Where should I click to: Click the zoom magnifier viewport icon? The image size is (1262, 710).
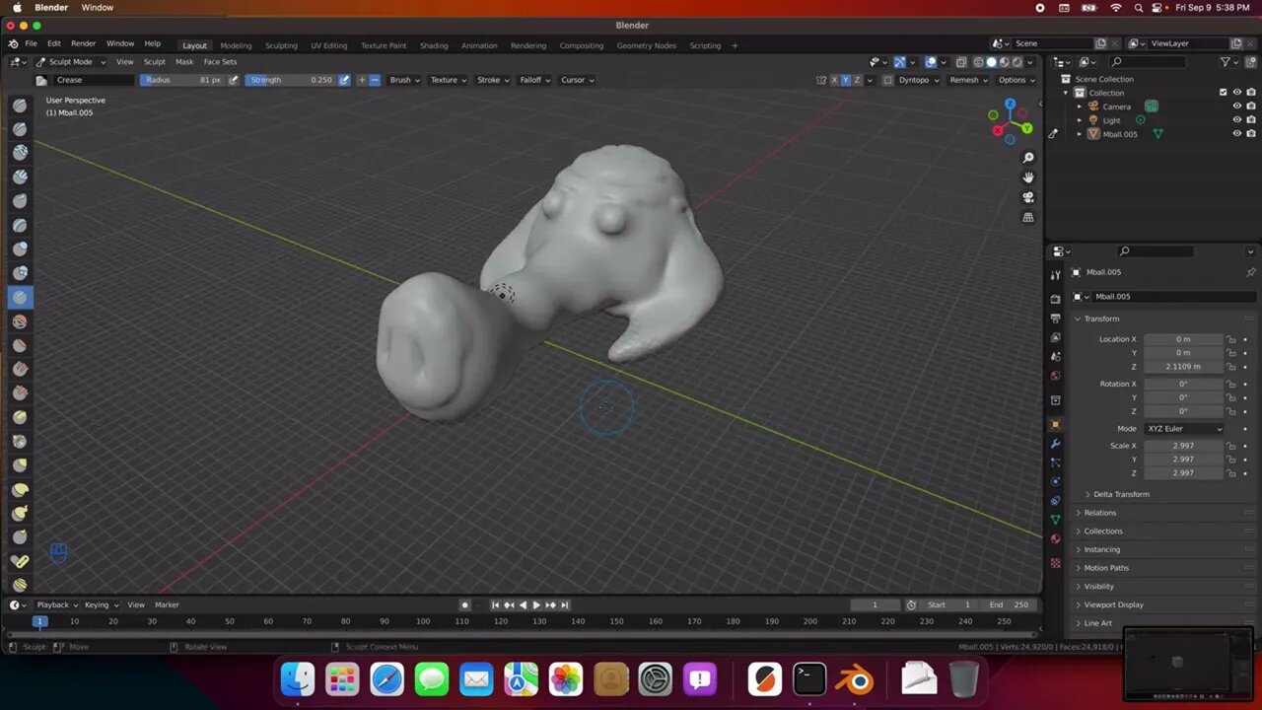[1028, 158]
